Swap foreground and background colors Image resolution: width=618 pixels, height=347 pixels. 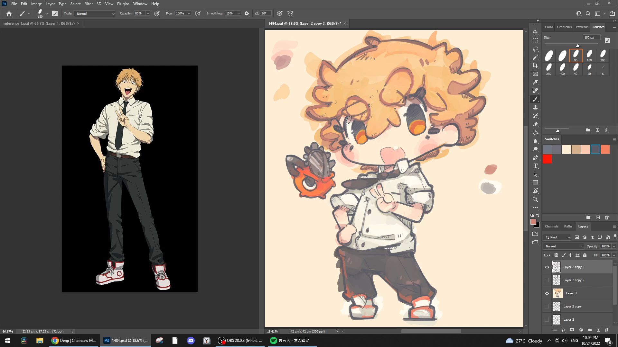tap(538, 215)
